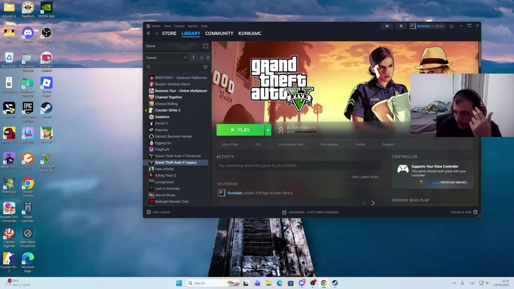Screen dimensions: 514x289
Task: Open KonkaMc account dropdown
Action: tap(427, 26)
